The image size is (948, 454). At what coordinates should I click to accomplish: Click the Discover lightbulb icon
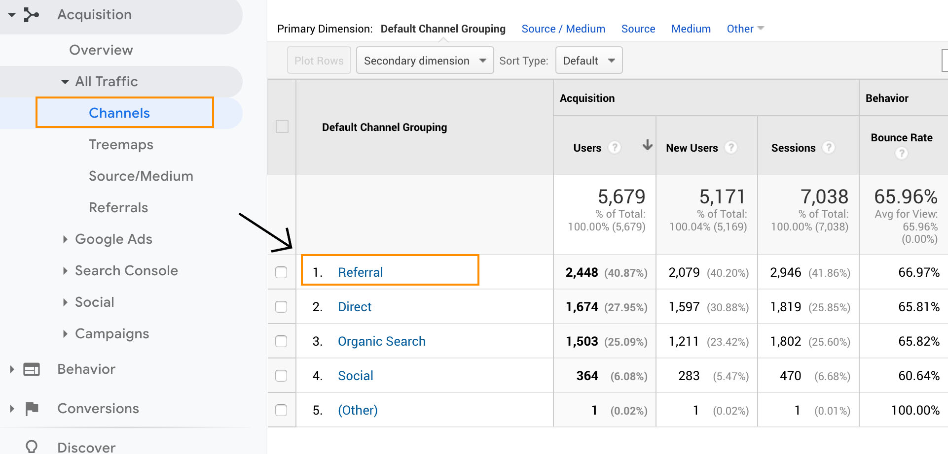[x=32, y=447]
